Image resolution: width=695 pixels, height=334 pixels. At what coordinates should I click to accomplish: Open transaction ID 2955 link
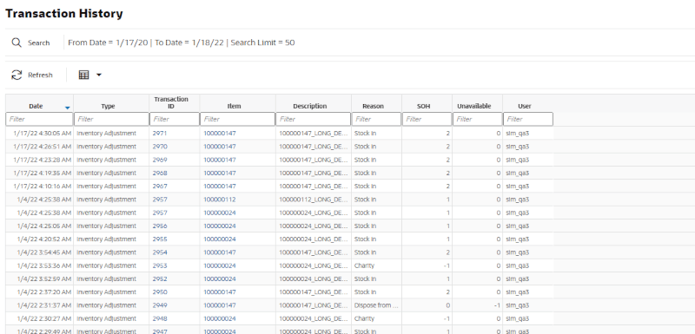(x=160, y=239)
